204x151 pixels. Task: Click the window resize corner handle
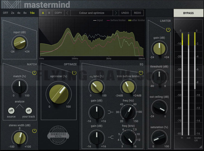(x=201, y=147)
